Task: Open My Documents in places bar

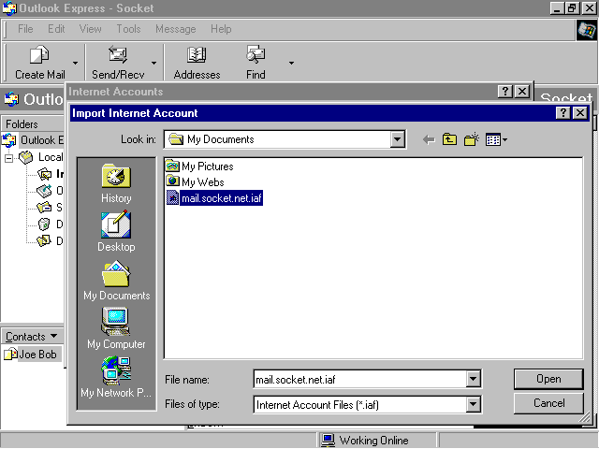Action: click(x=116, y=281)
